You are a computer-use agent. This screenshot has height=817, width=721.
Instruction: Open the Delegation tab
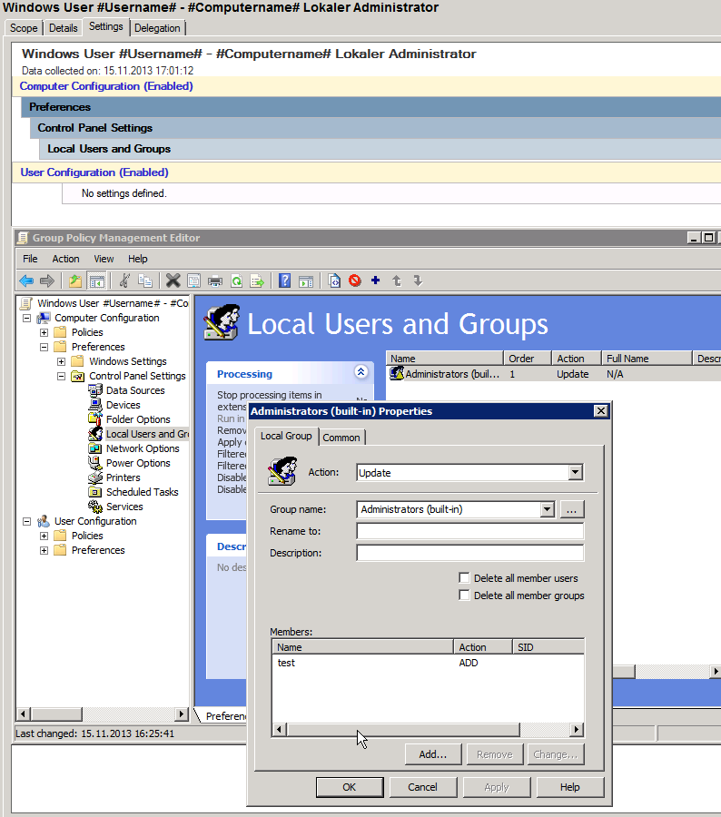pyautogui.click(x=157, y=28)
